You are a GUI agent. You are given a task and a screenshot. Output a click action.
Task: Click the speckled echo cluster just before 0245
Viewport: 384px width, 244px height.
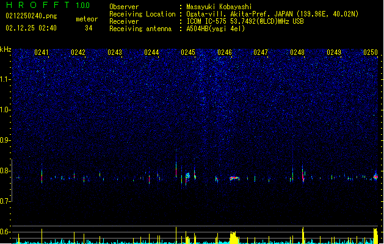[187, 176]
